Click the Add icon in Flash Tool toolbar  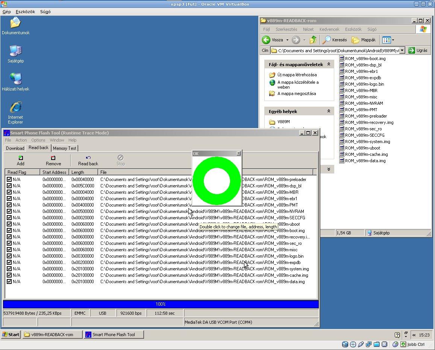[21, 158]
